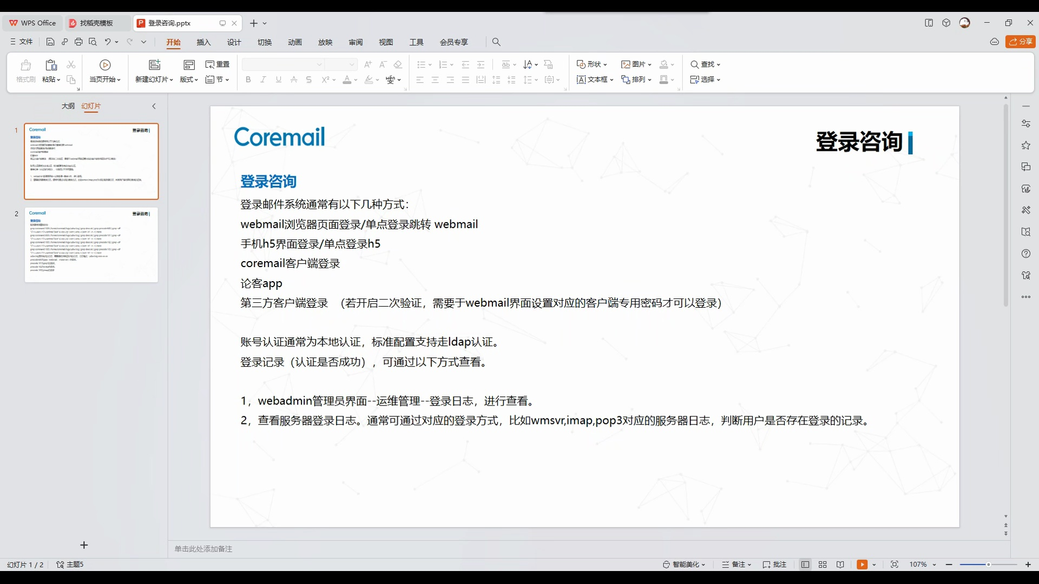Align text left
1039x584 pixels.
[420, 79]
